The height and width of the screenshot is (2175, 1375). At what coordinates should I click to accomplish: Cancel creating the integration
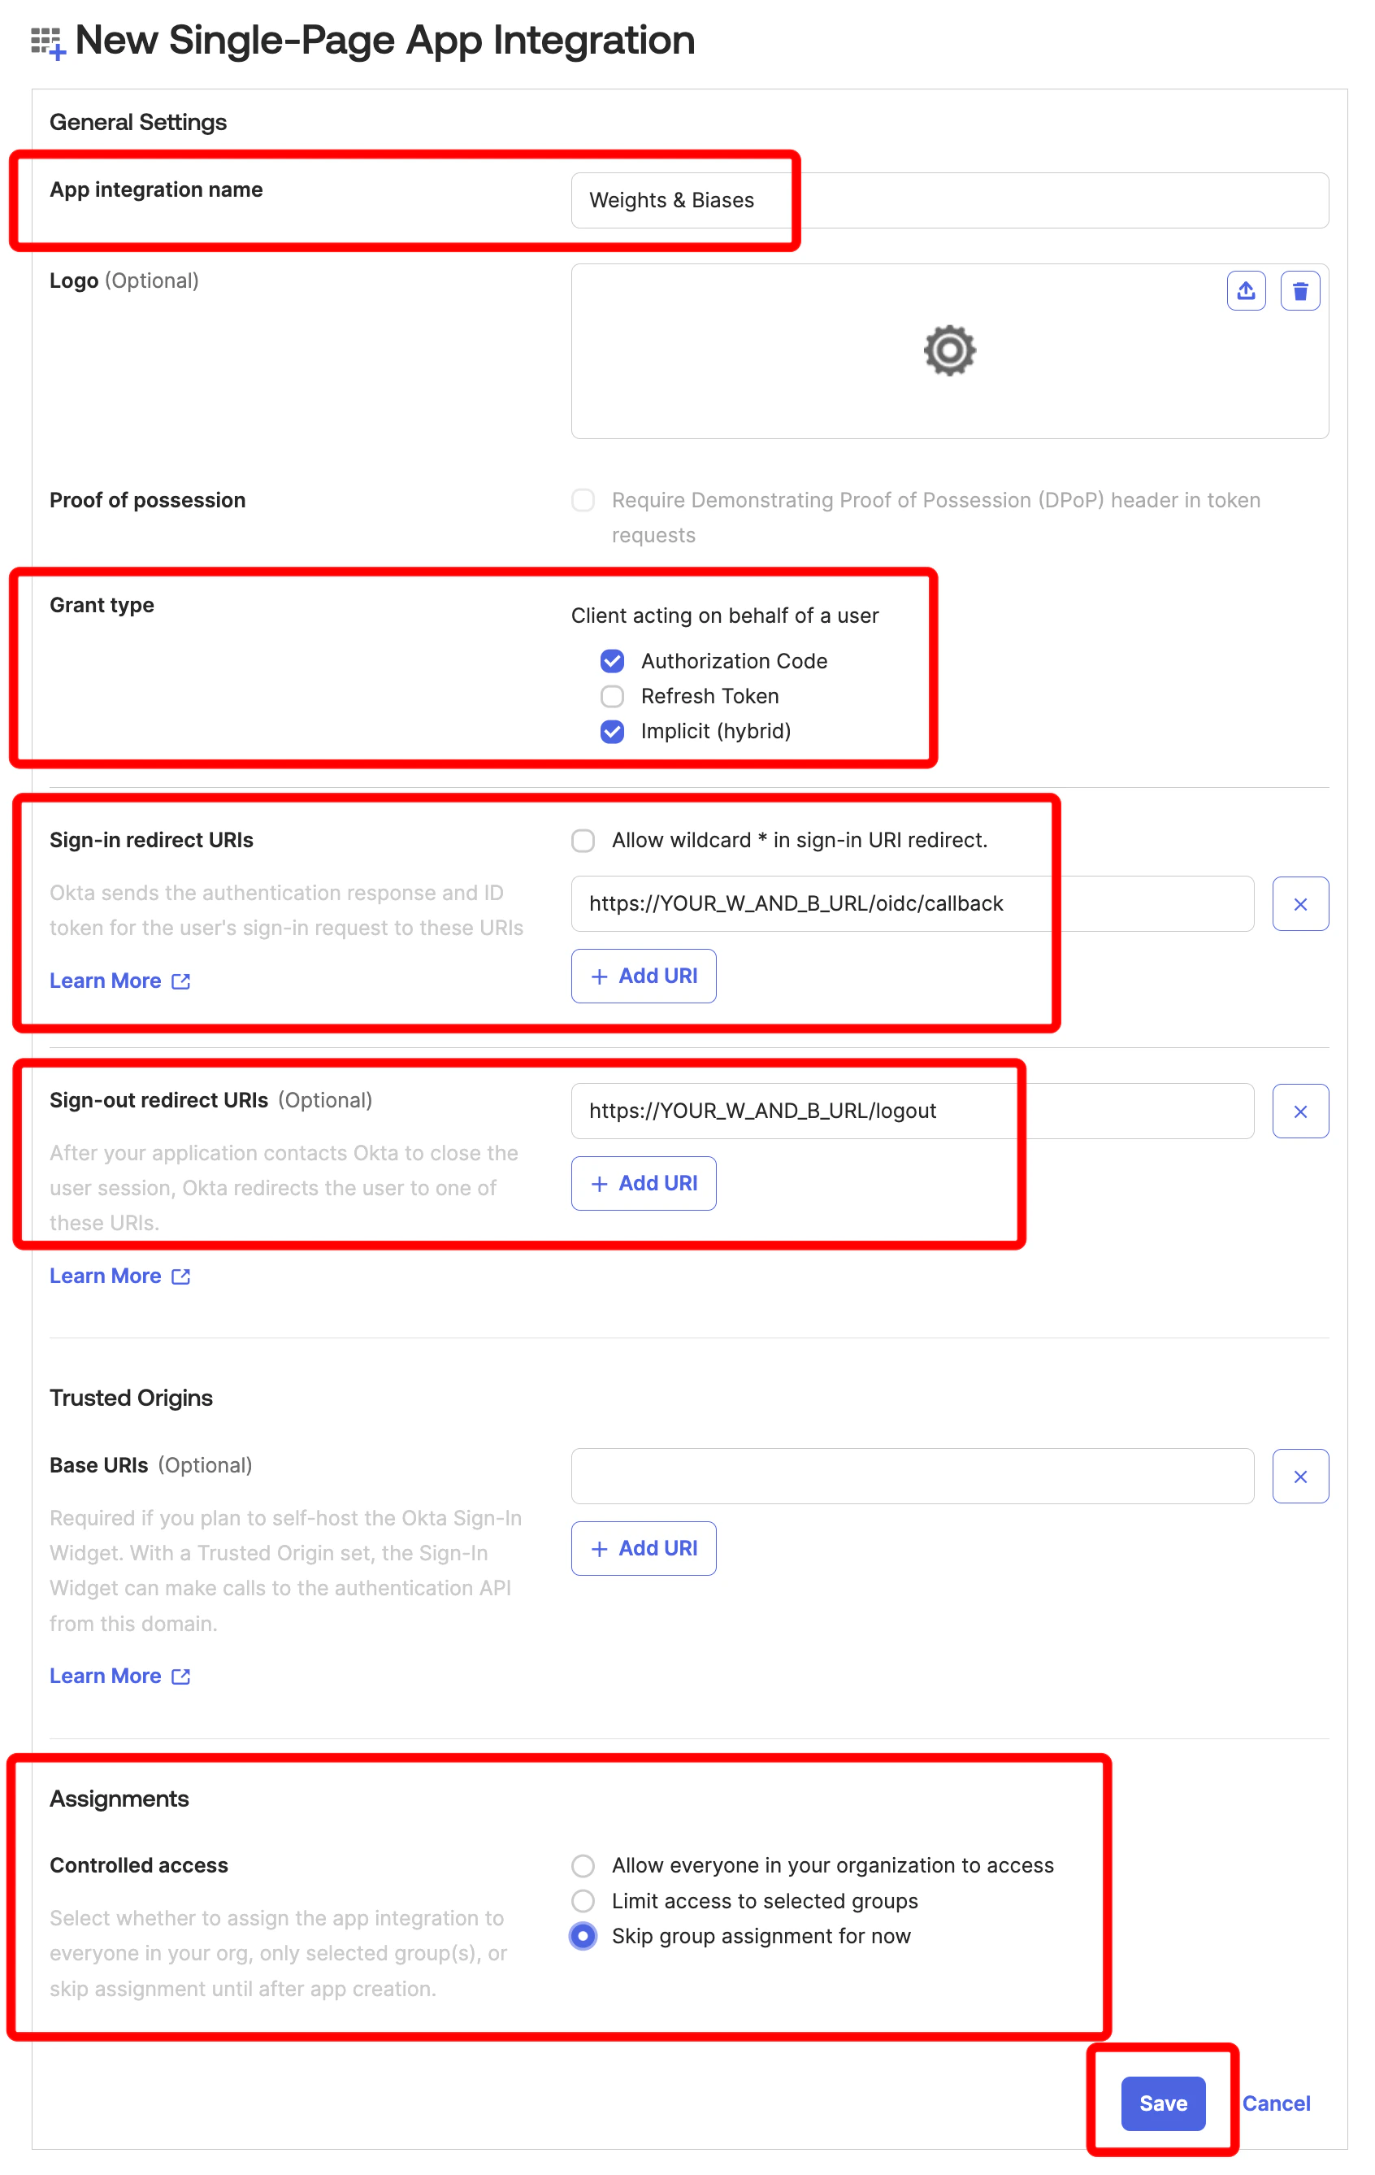[x=1276, y=2103]
